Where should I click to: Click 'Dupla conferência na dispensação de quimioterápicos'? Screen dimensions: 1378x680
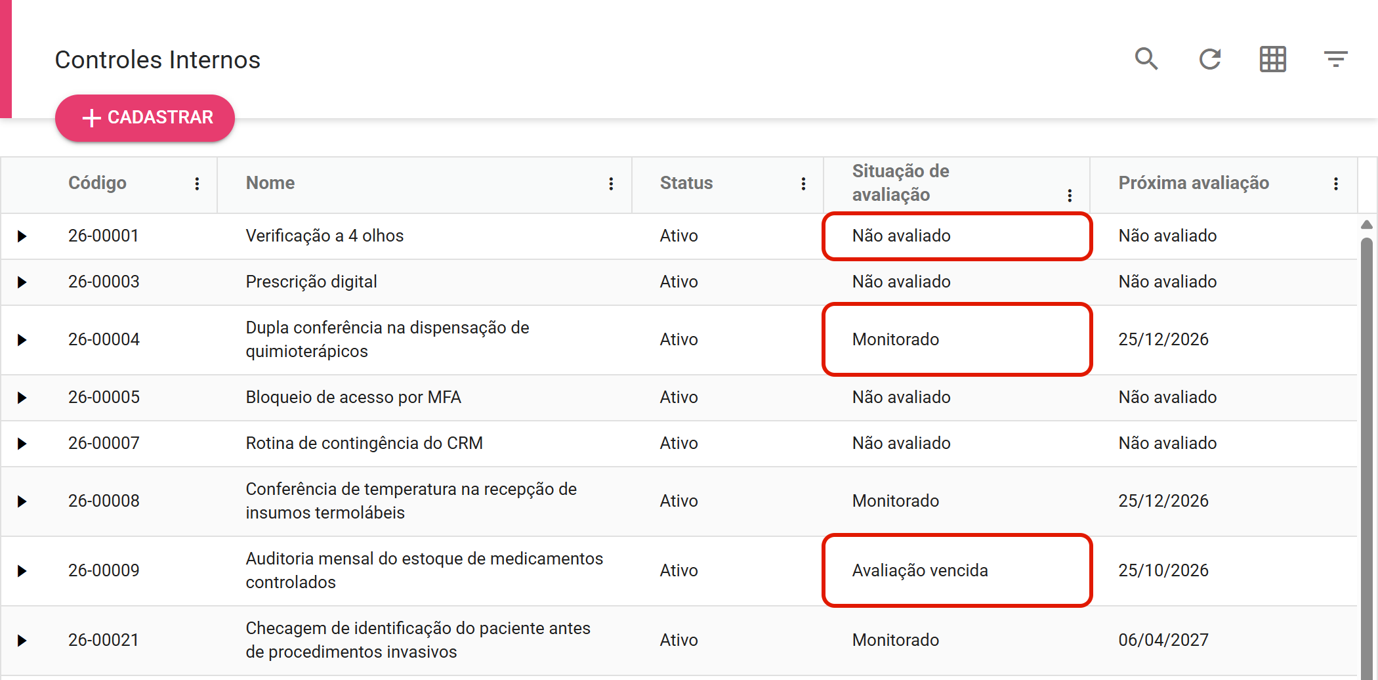coord(387,339)
